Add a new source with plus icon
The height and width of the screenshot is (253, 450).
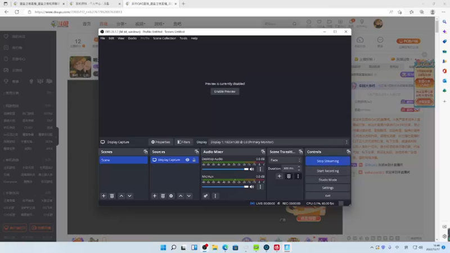(x=154, y=196)
